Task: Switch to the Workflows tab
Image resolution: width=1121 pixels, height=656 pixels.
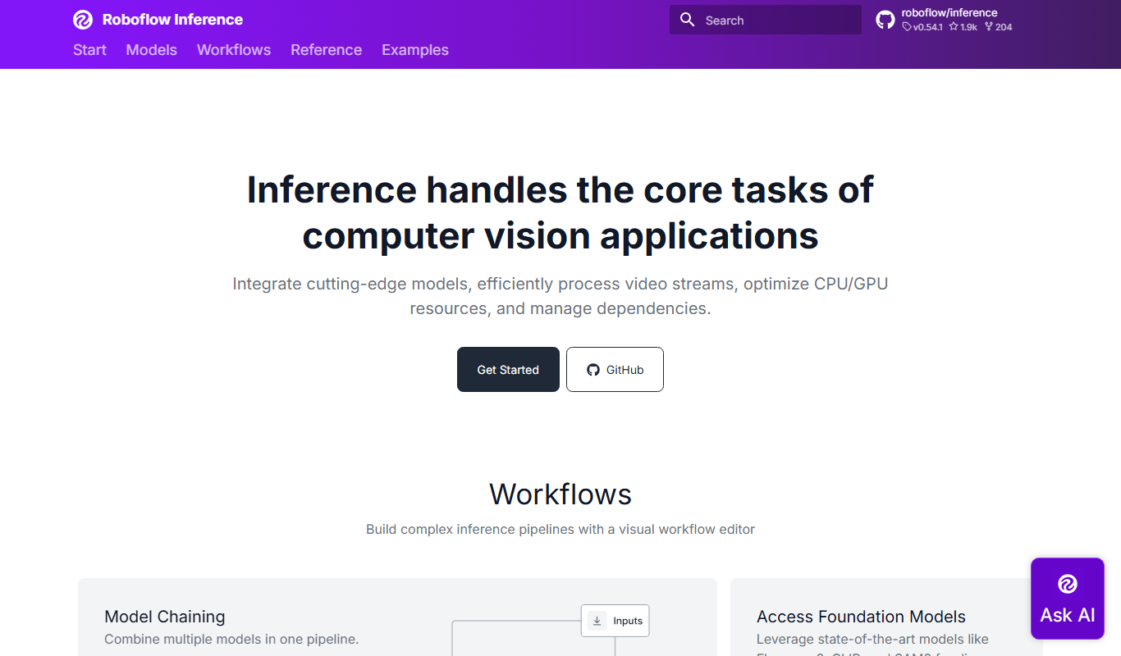Action: [234, 50]
